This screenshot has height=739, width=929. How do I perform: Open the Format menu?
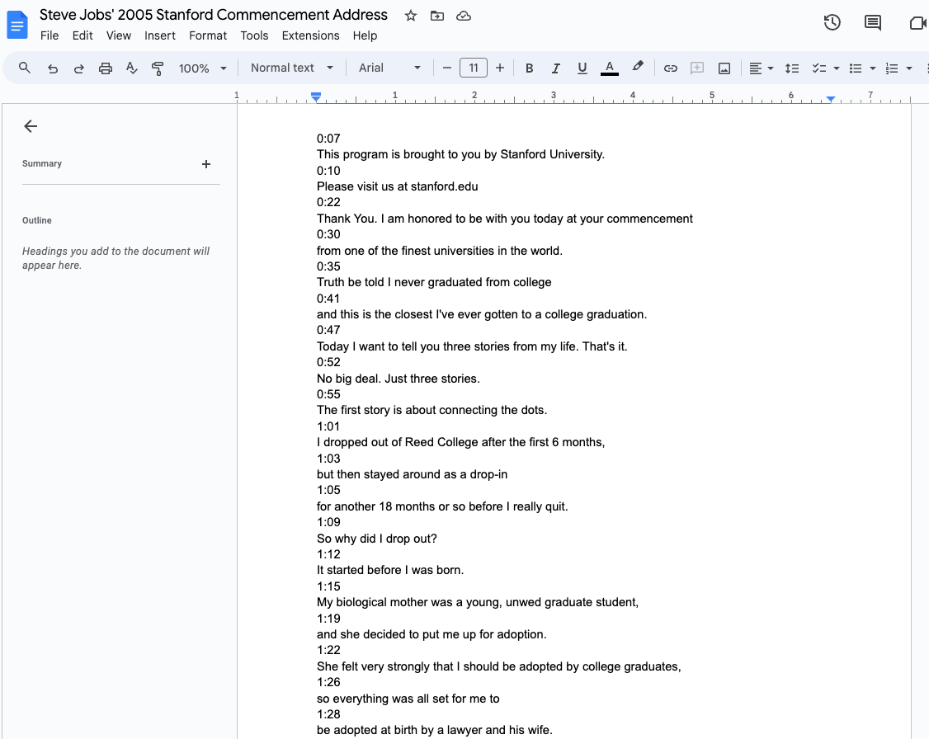(x=208, y=35)
